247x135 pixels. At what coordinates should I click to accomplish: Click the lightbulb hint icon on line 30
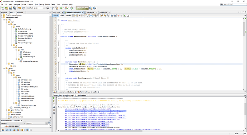[x=56, y=64]
